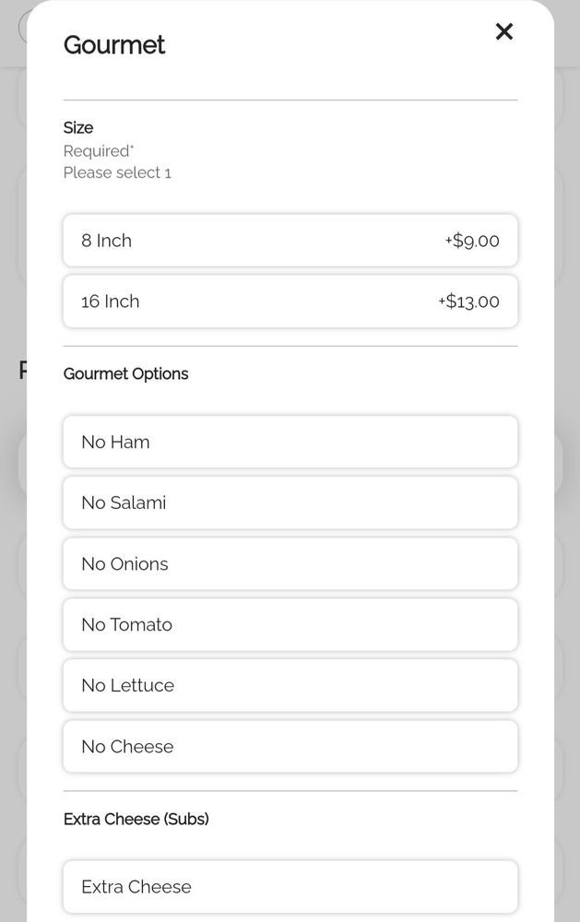The image size is (580, 922).
Task: Select the No Tomato option
Action: click(290, 624)
